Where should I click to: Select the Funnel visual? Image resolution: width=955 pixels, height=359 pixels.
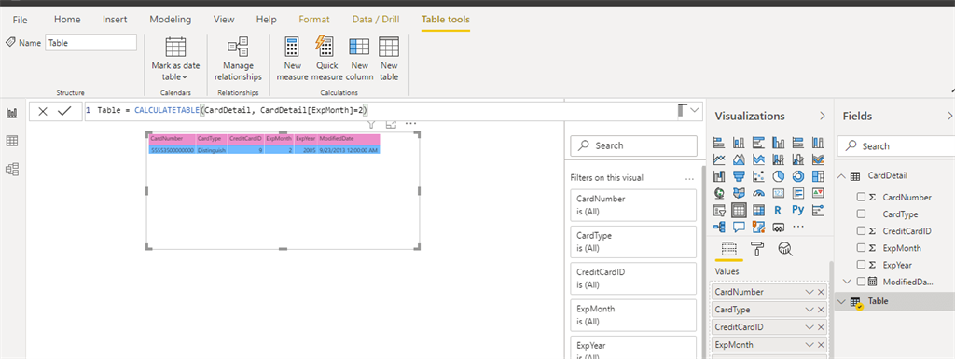739,176
